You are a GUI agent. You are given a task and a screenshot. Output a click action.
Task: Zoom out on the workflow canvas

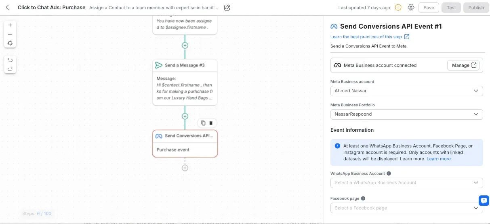click(x=10, y=34)
